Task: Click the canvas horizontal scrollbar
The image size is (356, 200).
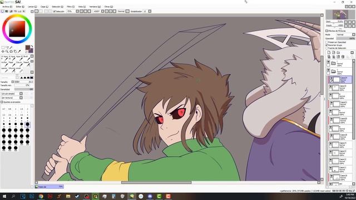Action: coord(156,182)
